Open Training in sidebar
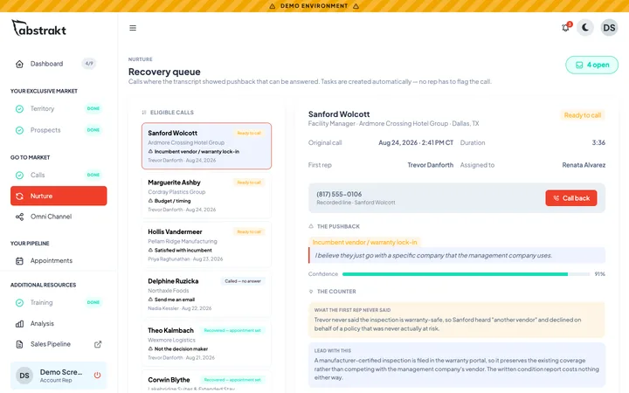This screenshot has height=393, width=629. 59,302
